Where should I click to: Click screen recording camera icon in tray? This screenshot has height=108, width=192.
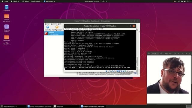(175, 1)
